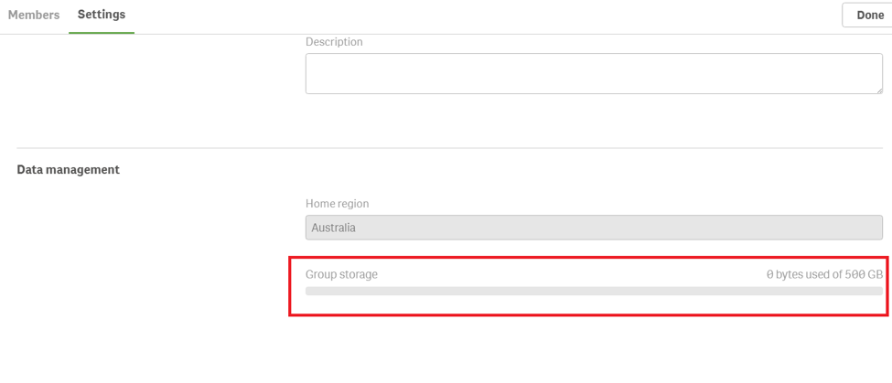Click the Data management section heading
This screenshot has height=383, width=892.
[69, 170]
